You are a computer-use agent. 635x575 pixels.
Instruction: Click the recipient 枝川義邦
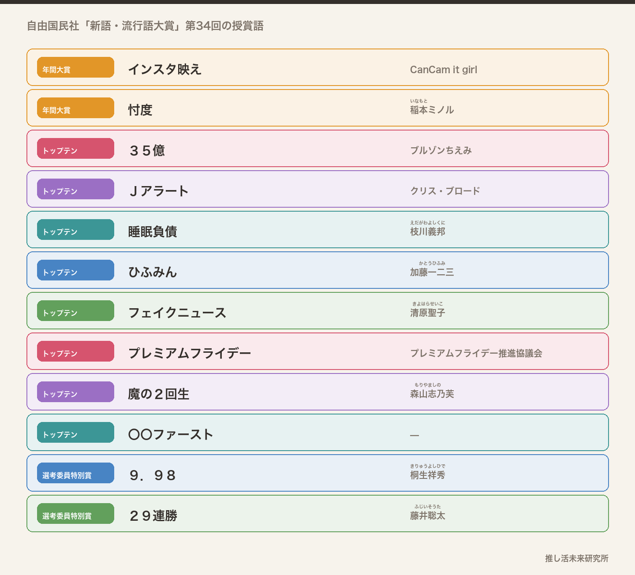[x=428, y=231]
